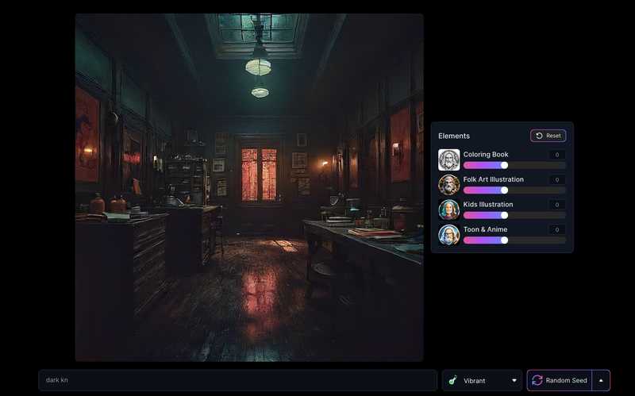Click the Vibrant style guitar icon
This screenshot has height=396, width=635.
(452, 381)
